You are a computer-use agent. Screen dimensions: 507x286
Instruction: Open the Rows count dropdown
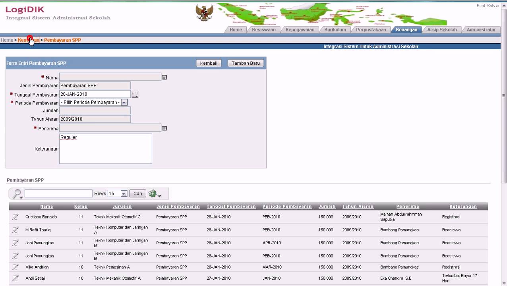tap(124, 194)
